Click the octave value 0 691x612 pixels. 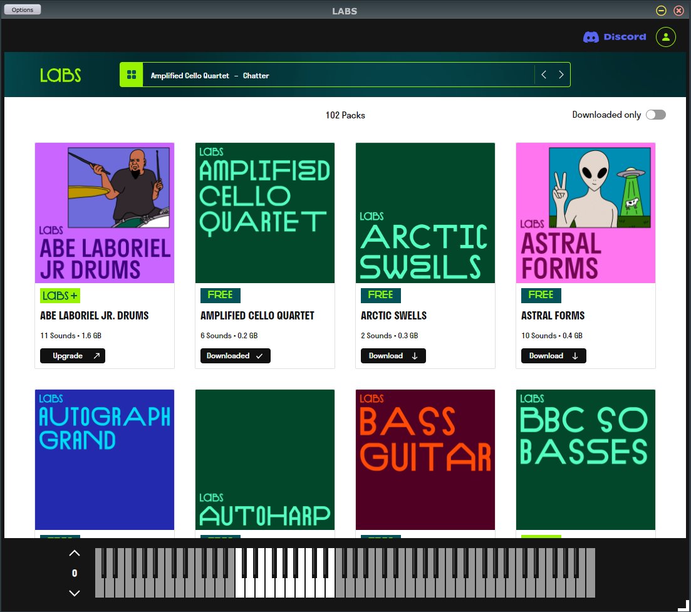[75, 573]
